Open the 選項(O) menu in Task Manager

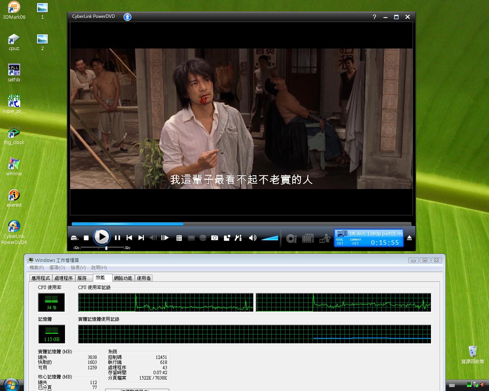(57, 268)
